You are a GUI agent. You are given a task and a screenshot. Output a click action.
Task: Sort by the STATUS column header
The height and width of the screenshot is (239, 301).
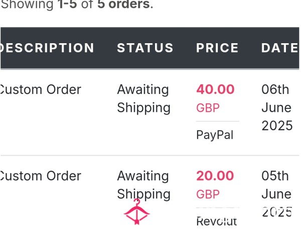[145, 48]
